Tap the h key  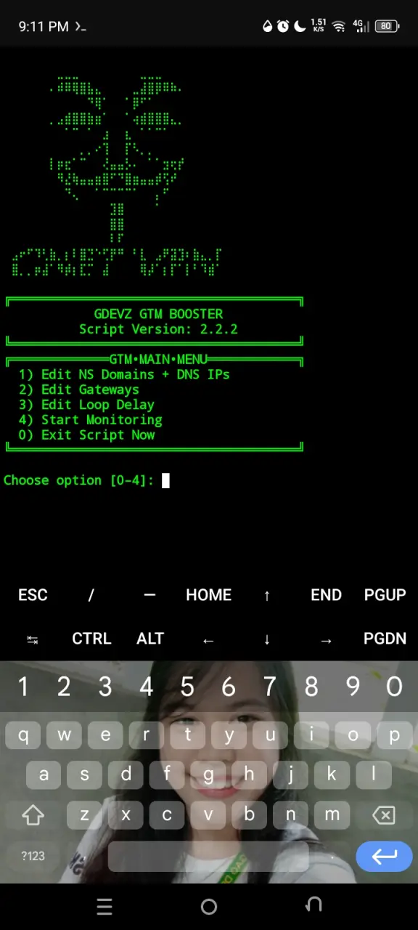coord(250,775)
